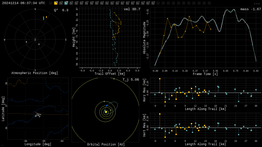Viewport: 262px width, 147px height.
Task: Click the blue Earth dot on orbit
Action: [x=107, y=105]
